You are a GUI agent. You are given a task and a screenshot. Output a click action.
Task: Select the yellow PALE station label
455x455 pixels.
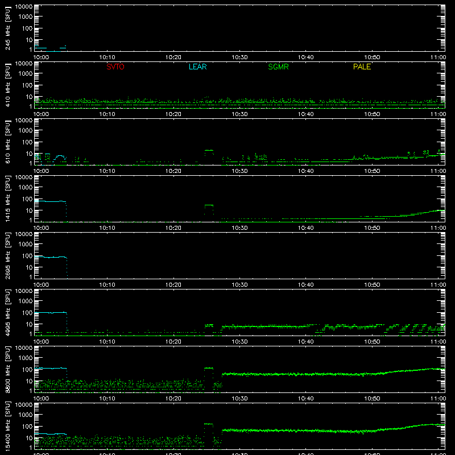tap(362, 67)
